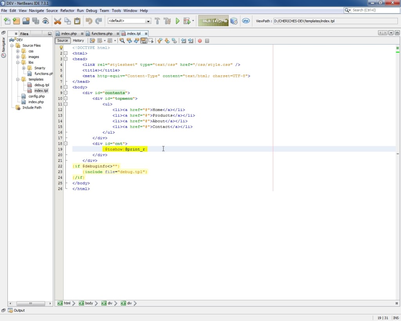Click the lightbulb hint on line 1
This screenshot has height=321, width=401.
[x=61, y=47]
